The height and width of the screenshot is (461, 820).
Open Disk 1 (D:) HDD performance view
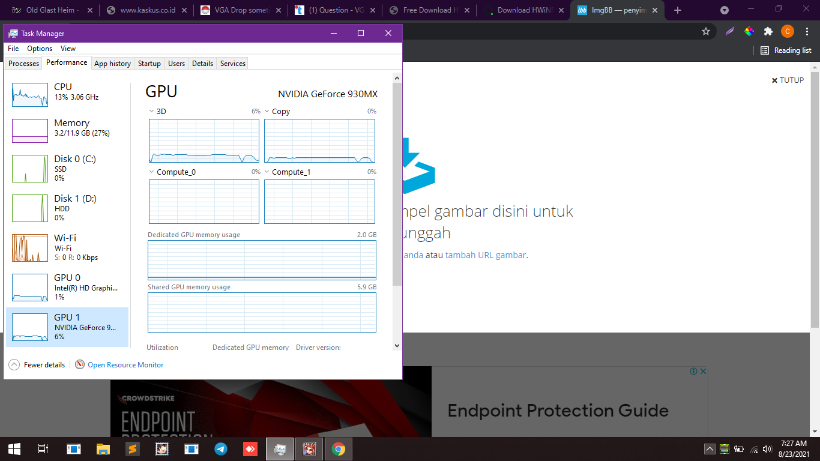[67, 208]
